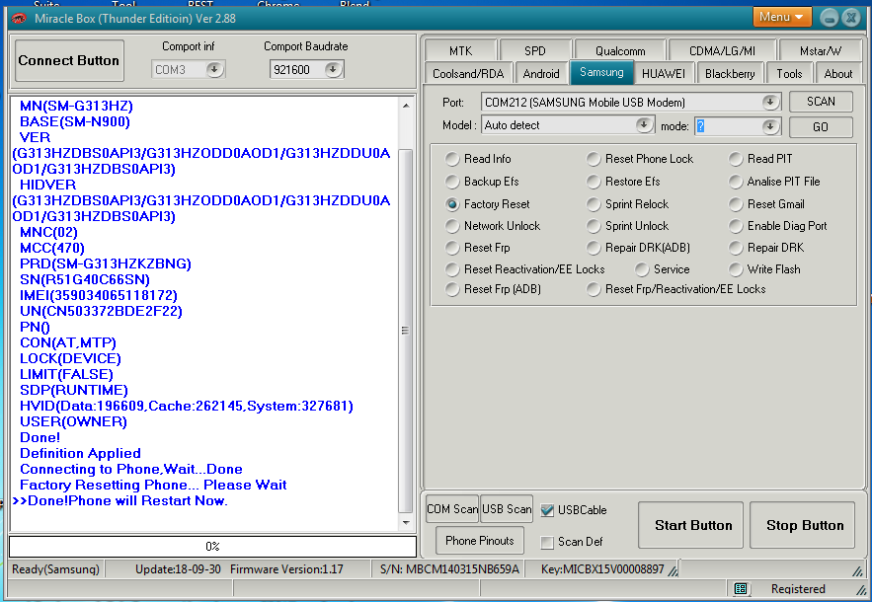Switch to the SPD tab
872x602 pixels.
click(x=535, y=51)
